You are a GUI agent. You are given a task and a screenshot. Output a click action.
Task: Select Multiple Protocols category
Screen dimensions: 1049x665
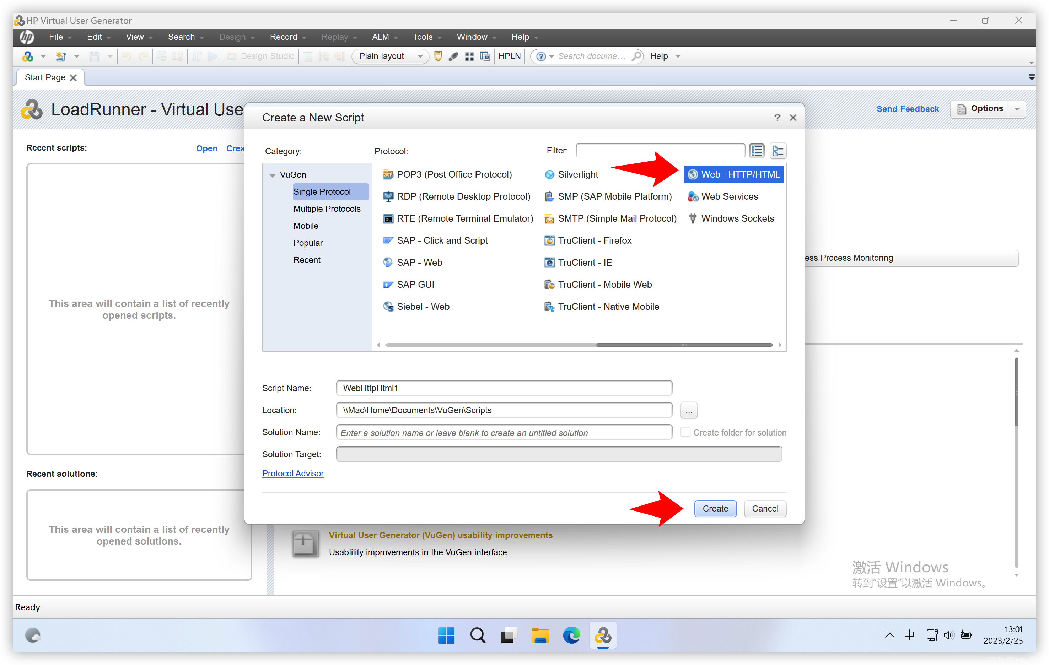pos(327,209)
